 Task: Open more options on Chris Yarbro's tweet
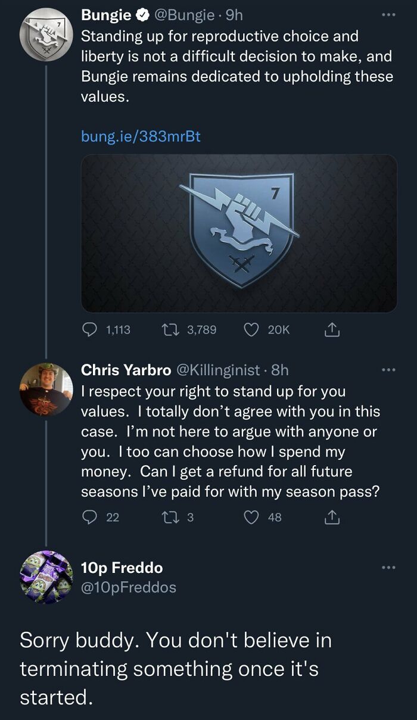[390, 369]
